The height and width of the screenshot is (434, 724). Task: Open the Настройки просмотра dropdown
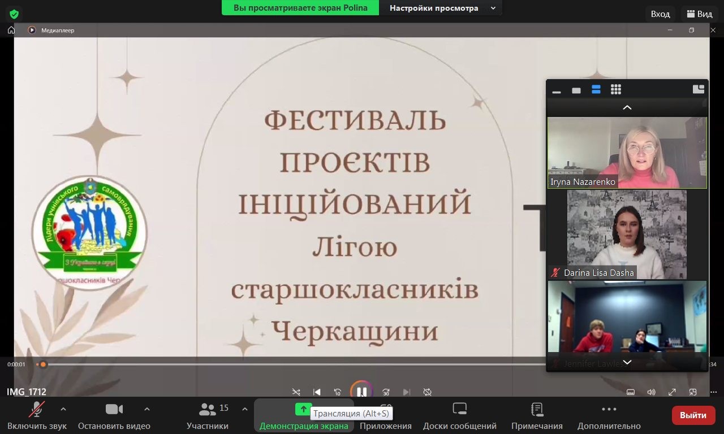pyautogui.click(x=441, y=8)
